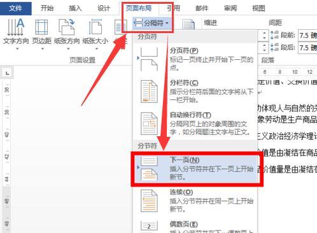This screenshot has width=317, height=233.
Task: Click the lower indent spinner beside 段后
Action: click(264, 48)
